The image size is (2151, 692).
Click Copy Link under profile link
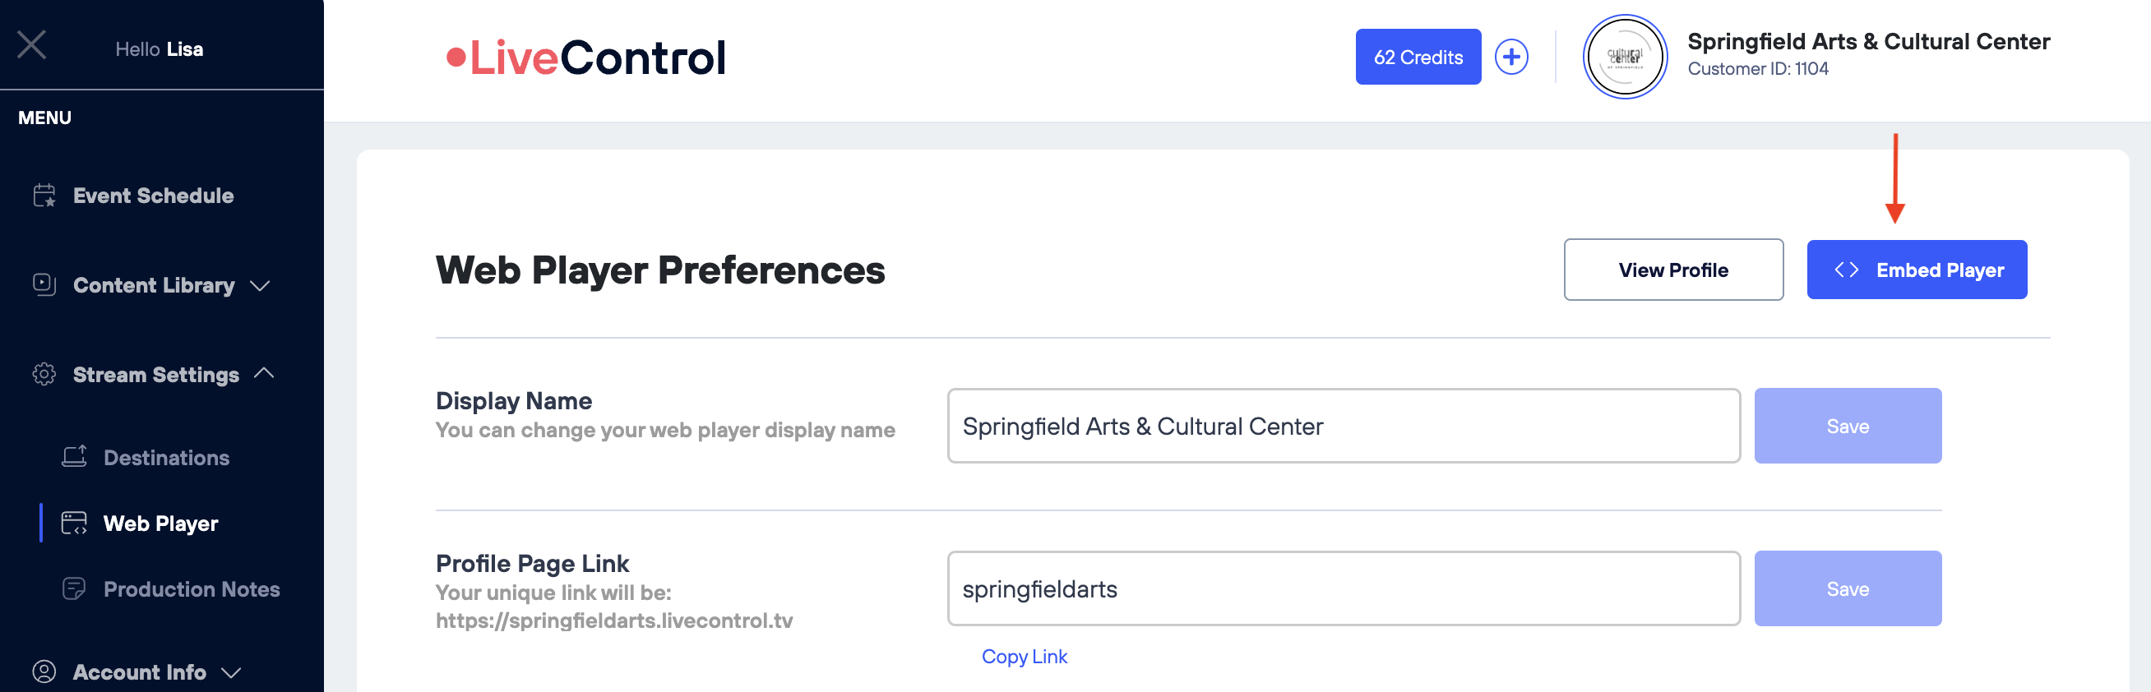click(1024, 656)
